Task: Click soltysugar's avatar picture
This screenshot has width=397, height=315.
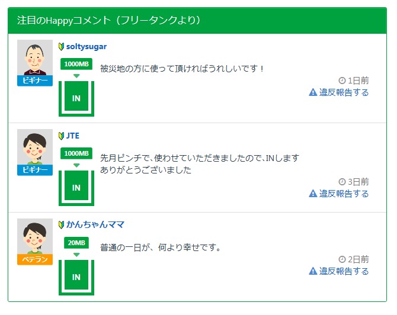Action: pyautogui.click(x=35, y=58)
